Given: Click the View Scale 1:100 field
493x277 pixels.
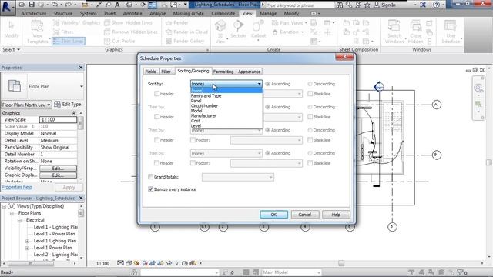Looking at the screenshot, I should click(x=58, y=120).
